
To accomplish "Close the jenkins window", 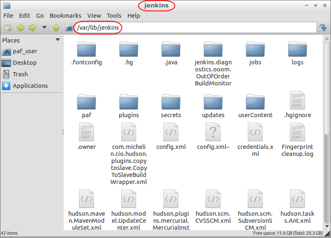I will click(x=325, y=5).
